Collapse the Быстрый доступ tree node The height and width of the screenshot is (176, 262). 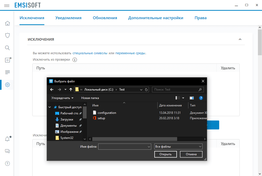50,107
